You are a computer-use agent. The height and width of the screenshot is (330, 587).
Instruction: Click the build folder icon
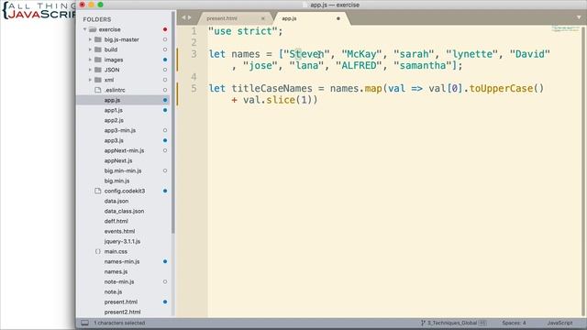(x=98, y=49)
